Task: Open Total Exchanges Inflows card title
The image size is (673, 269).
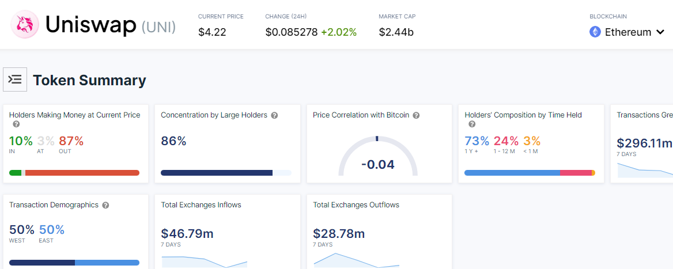Action: click(x=201, y=205)
